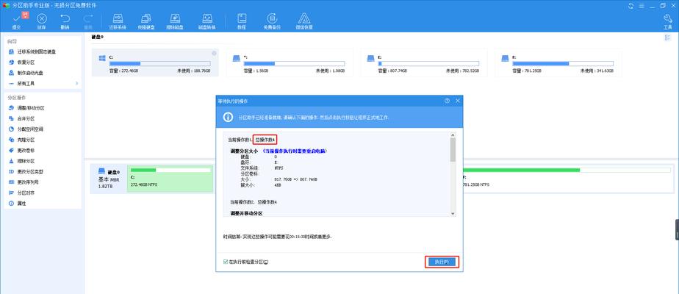The height and width of the screenshot is (294, 679).
Task: Open the triangle-logo recovery toolbar icon
Action: (x=304, y=21)
